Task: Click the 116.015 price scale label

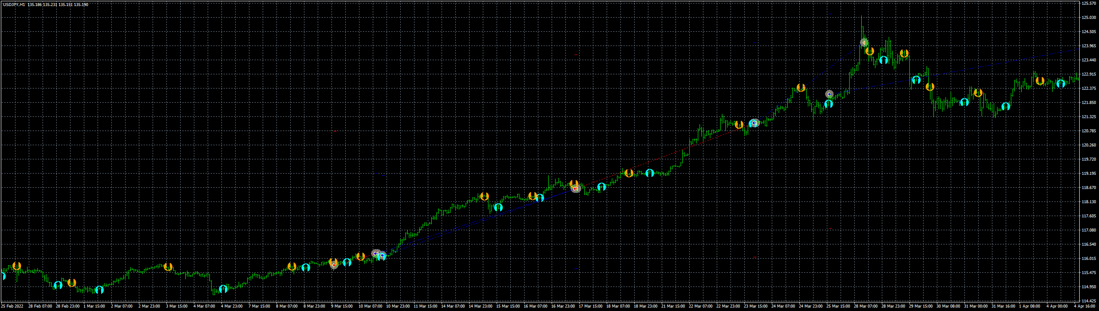Action: pyautogui.click(x=1088, y=258)
